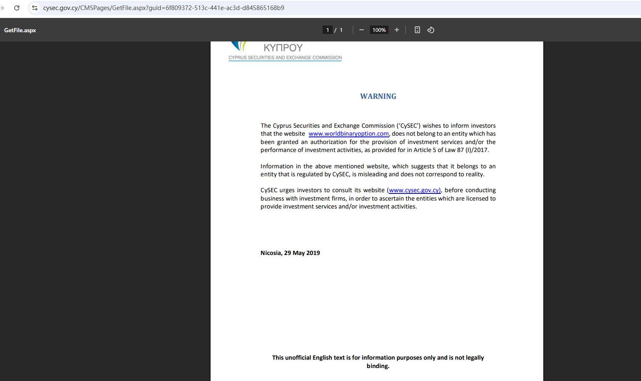This screenshot has height=381, width=641.
Task: Reload the page with the refresh icon
Action: pos(17,8)
